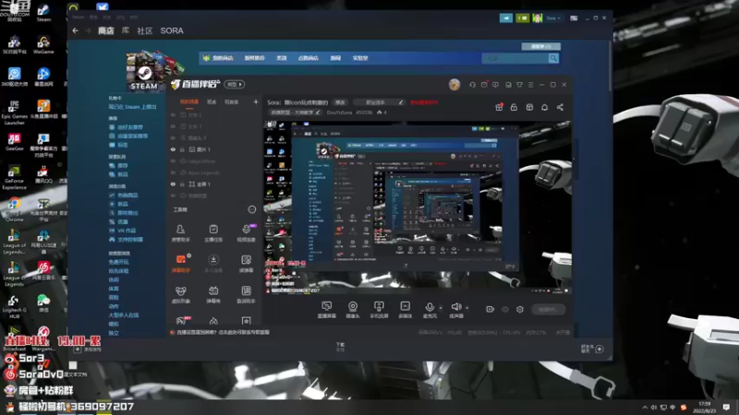Open the 虚拟形象 tool
Screen dimensions: 739x415
pos(180,294)
